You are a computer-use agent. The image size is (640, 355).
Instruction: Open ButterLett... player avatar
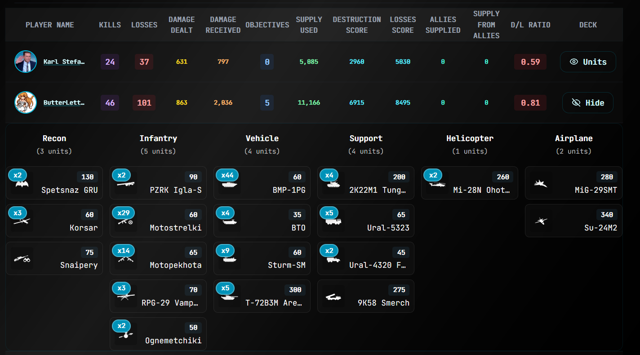coord(26,102)
